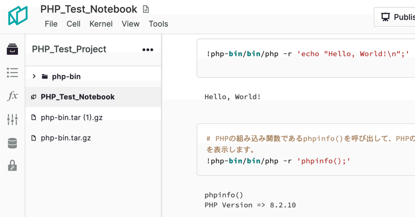Open the Secrets lock icon
415x217 pixels.
(12, 166)
